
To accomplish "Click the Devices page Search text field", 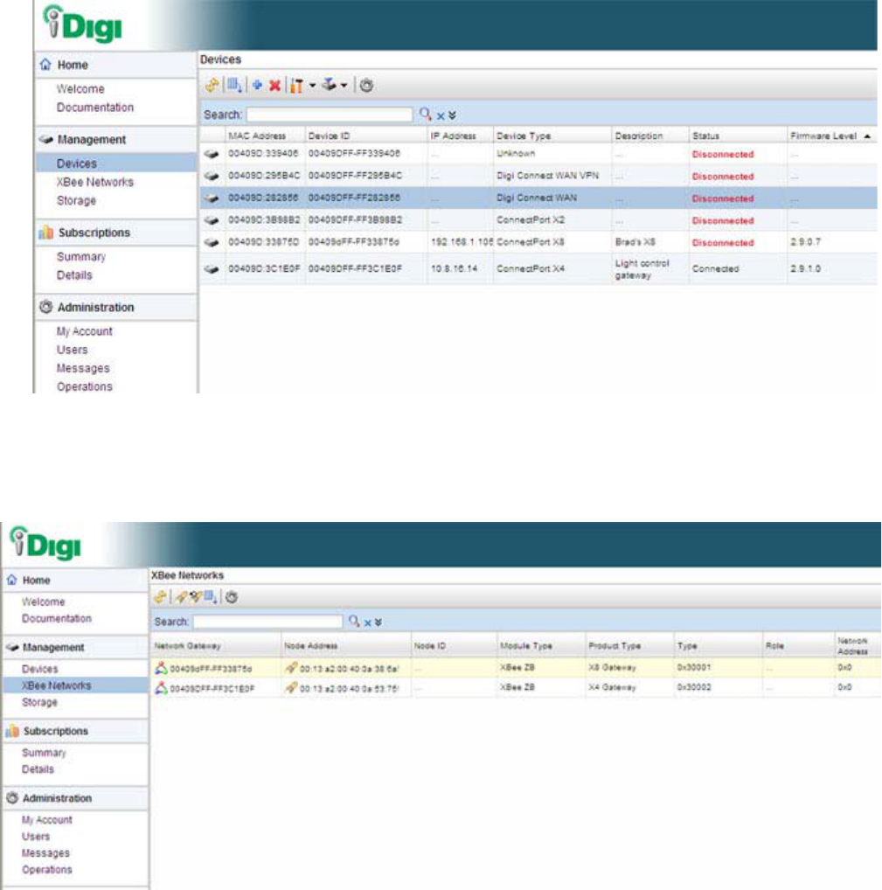I will (x=330, y=115).
